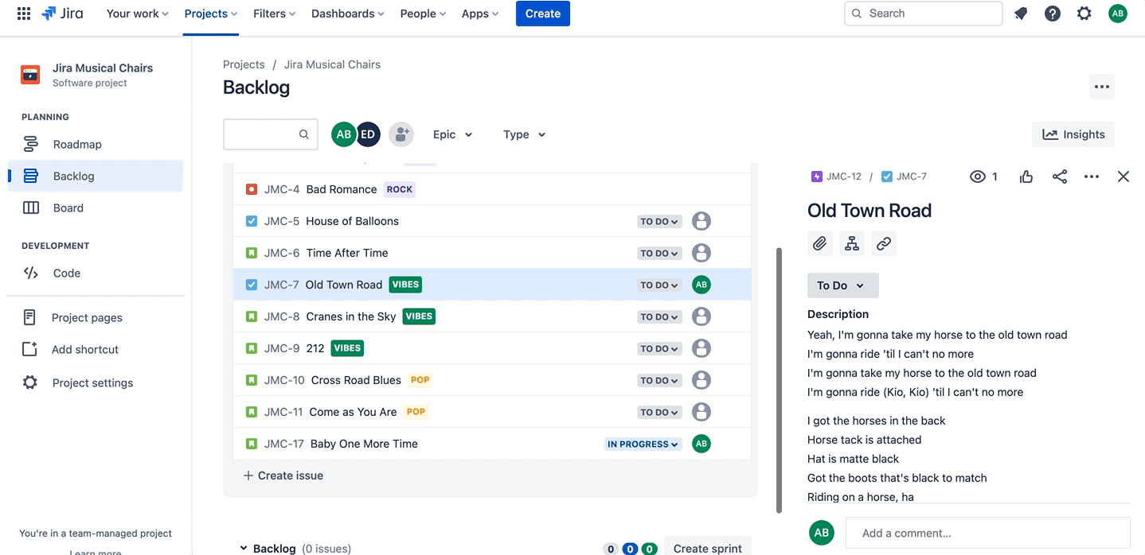Open status dropdown for JMC-6
Image resolution: width=1145 pixels, height=555 pixels.
659,254
